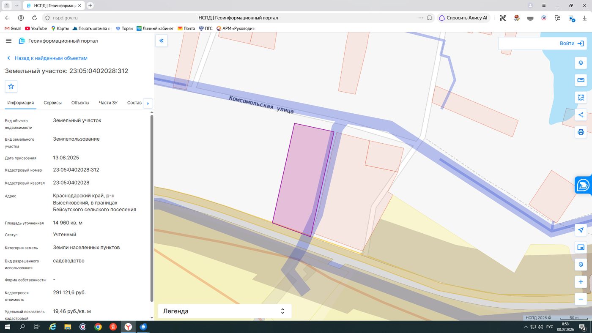The height and width of the screenshot is (333, 592).
Task: Add parcel to favorites with star icon
Action: (11, 86)
